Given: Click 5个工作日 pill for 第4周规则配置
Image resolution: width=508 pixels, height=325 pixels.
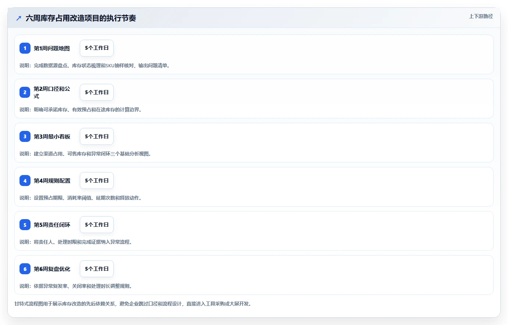Looking at the screenshot, I should pos(97,181).
